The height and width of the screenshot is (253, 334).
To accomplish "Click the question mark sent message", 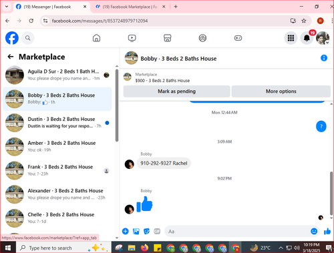I will tap(321, 126).
